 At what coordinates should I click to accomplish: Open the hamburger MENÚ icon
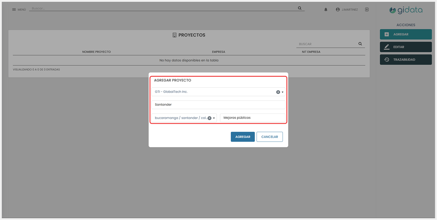14,10
